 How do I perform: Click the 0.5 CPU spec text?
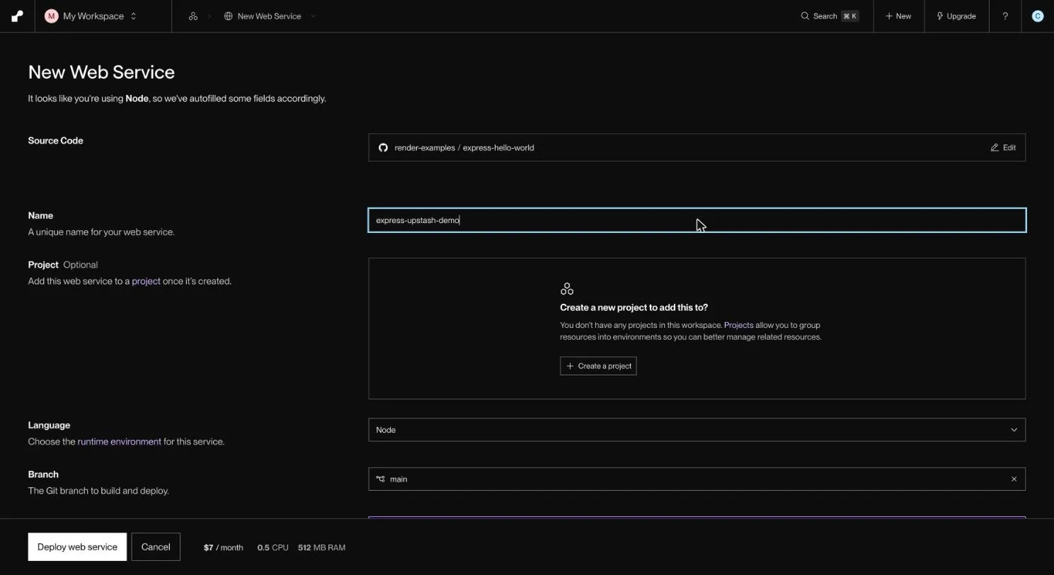(x=273, y=547)
